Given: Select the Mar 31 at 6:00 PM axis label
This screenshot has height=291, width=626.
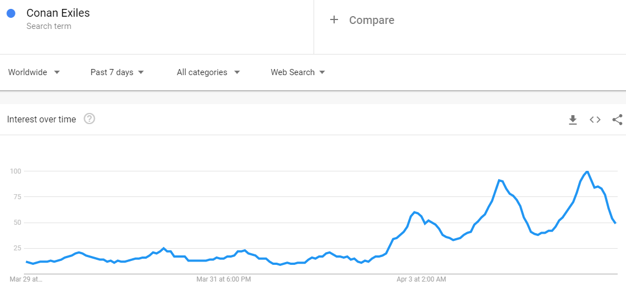Looking at the screenshot, I should pyautogui.click(x=223, y=279).
